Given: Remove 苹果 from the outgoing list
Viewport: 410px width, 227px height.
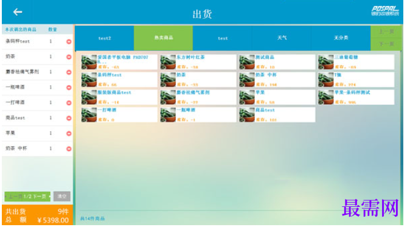Looking at the screenshot, I should point(69,133).
